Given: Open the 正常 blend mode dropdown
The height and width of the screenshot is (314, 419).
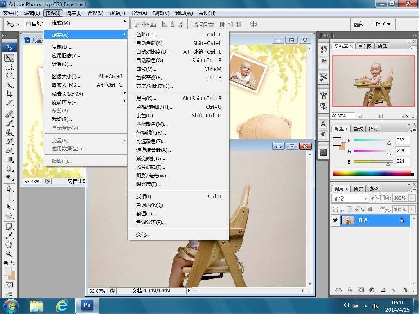Looking at the screenshot, I should click(x=350, y=198).
